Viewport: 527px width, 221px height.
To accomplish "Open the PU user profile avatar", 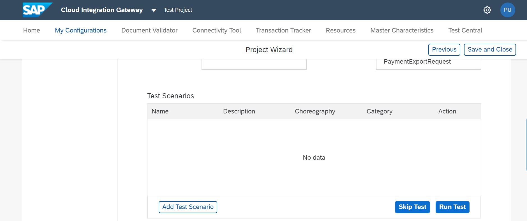I will pos(507,9).
